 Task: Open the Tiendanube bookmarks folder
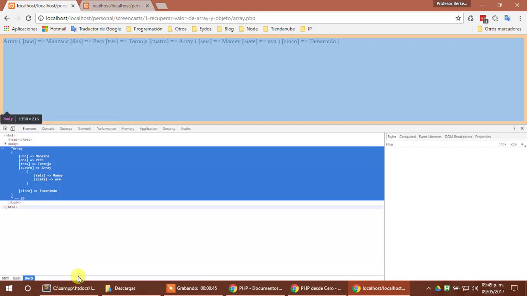pos(279,29)
